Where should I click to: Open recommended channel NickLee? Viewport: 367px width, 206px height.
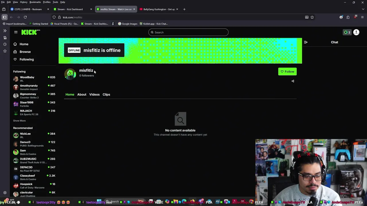pyautogui.click(x=34, y=135)
